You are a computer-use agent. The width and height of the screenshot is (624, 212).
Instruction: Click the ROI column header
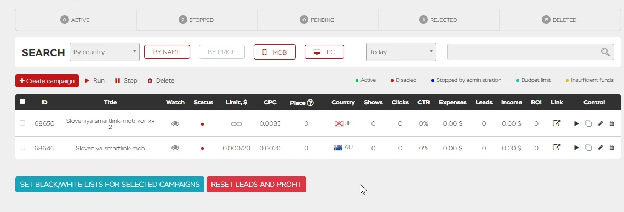click(x=536, y=102)
